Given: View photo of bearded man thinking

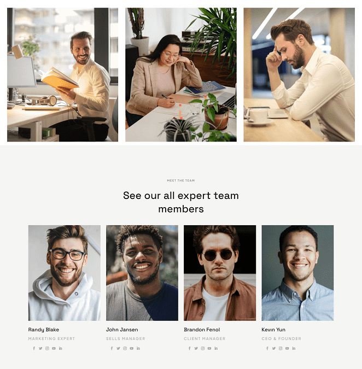Looking at the screenshot, I should pos(299,74).
